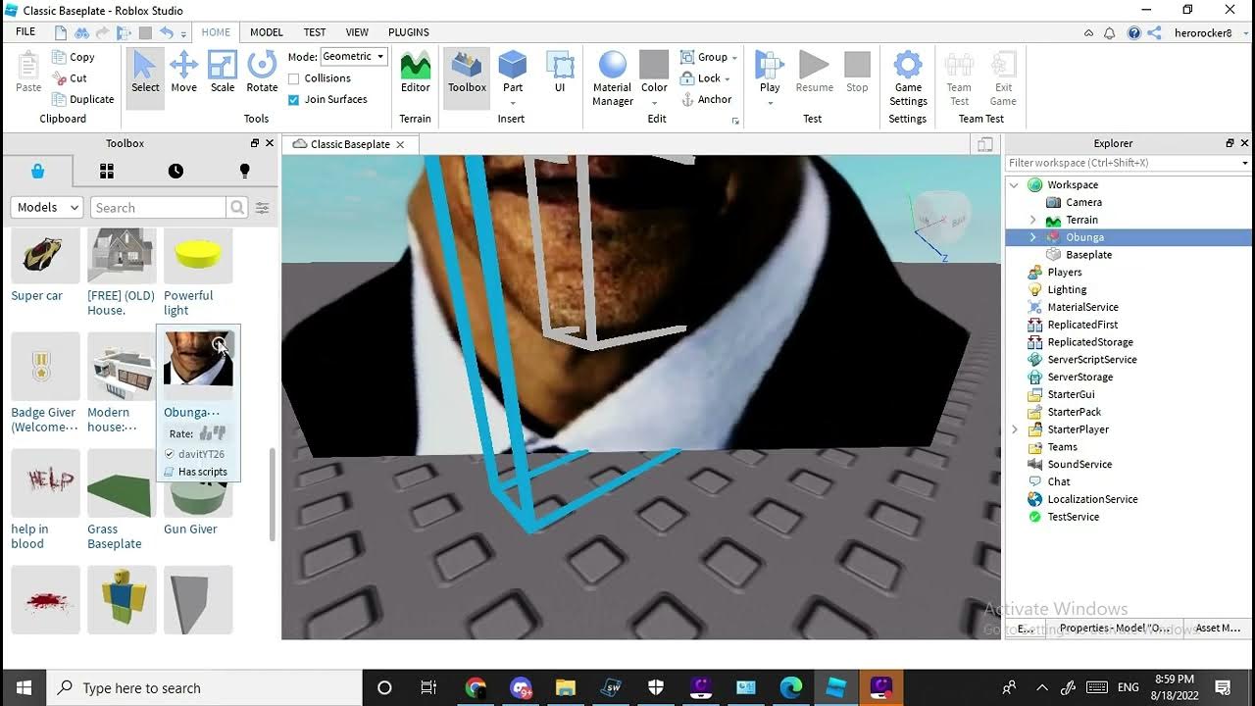Duplicate the selected object
This screenshot has height=706, width=1255.
[83, 99]
